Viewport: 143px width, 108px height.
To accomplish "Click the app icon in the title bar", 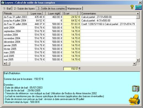I will click(2, 2).
